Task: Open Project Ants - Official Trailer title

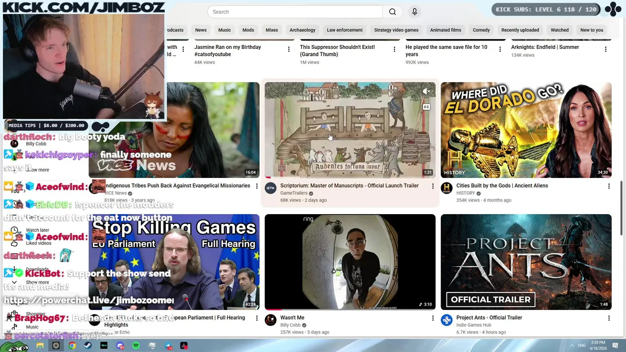Action: [x=489, y=318]
